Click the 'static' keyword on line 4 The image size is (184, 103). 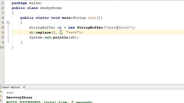coord(42,18)
